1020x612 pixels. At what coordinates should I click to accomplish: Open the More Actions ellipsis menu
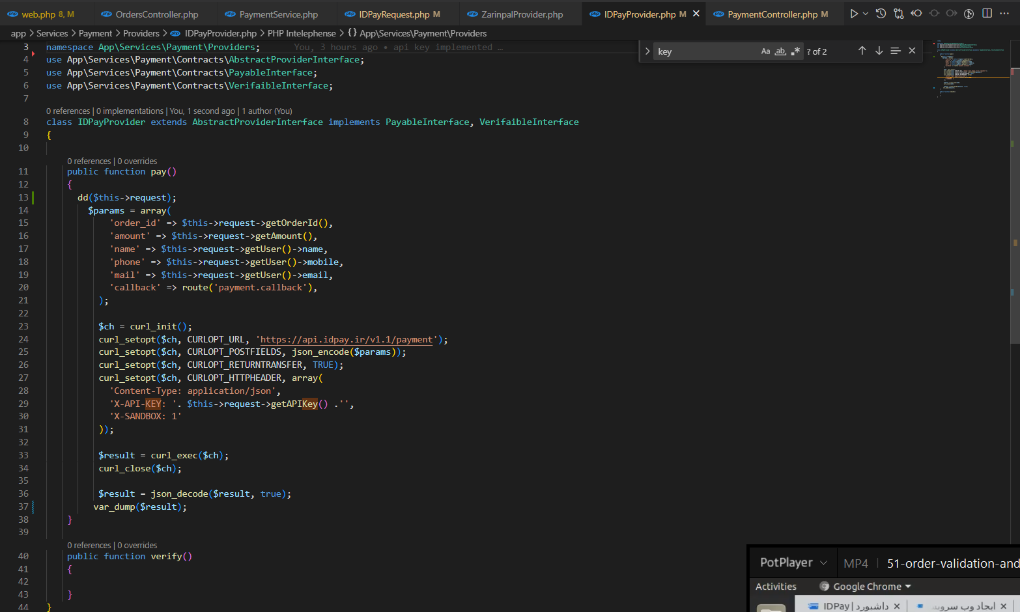[x=1004, y=14]
